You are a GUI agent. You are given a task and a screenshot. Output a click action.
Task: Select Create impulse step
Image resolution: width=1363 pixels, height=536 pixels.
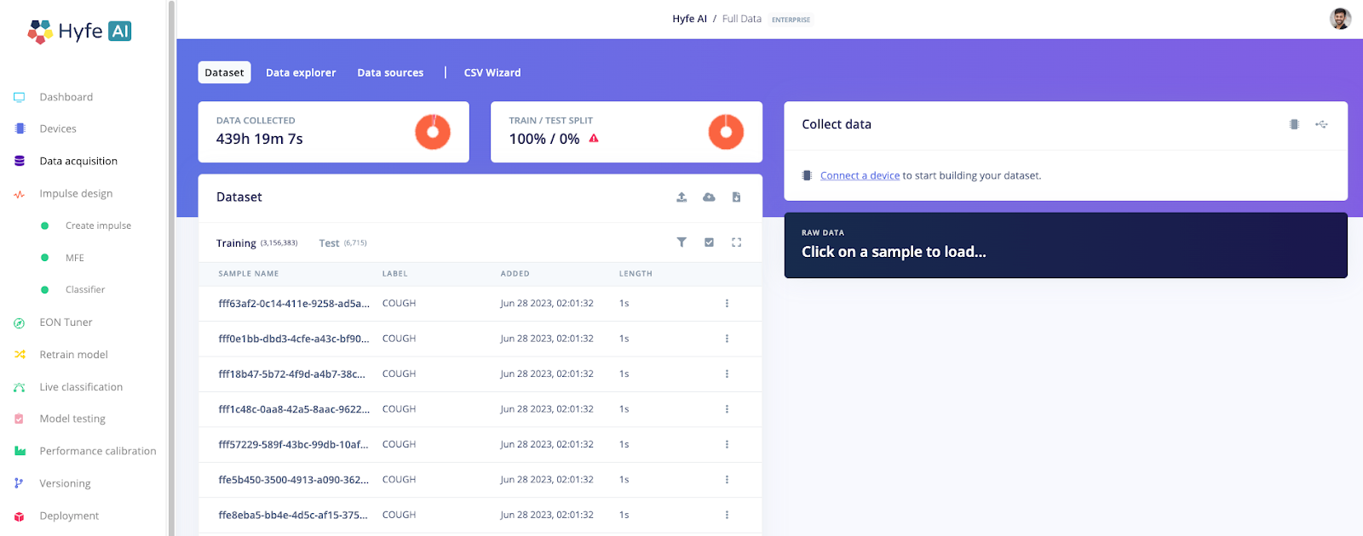[98, 225]
